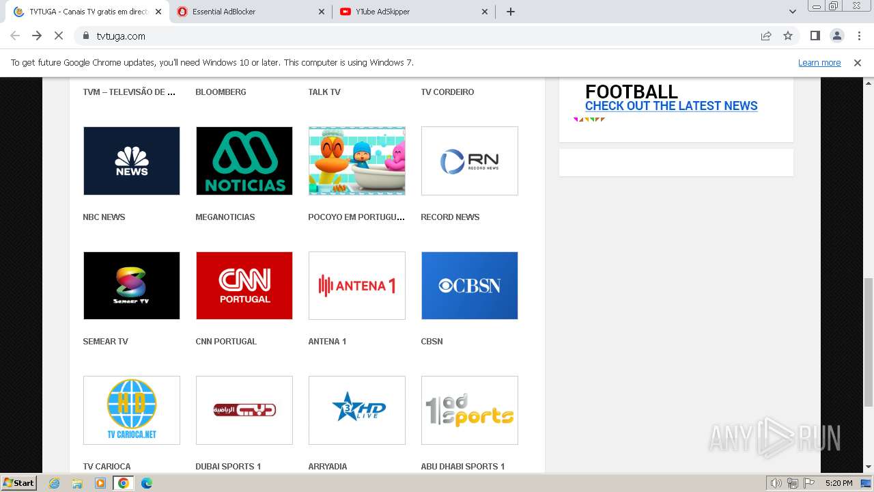Click the DUBAI SPORTS 1 channel title
Screen dimensions: 874x492
click(228, 466)
